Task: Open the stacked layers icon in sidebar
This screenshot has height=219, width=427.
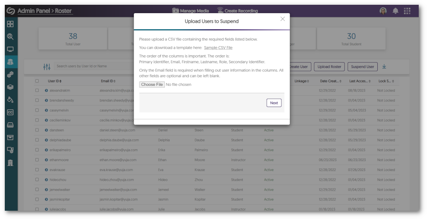Action: click(x=10, y=87)
